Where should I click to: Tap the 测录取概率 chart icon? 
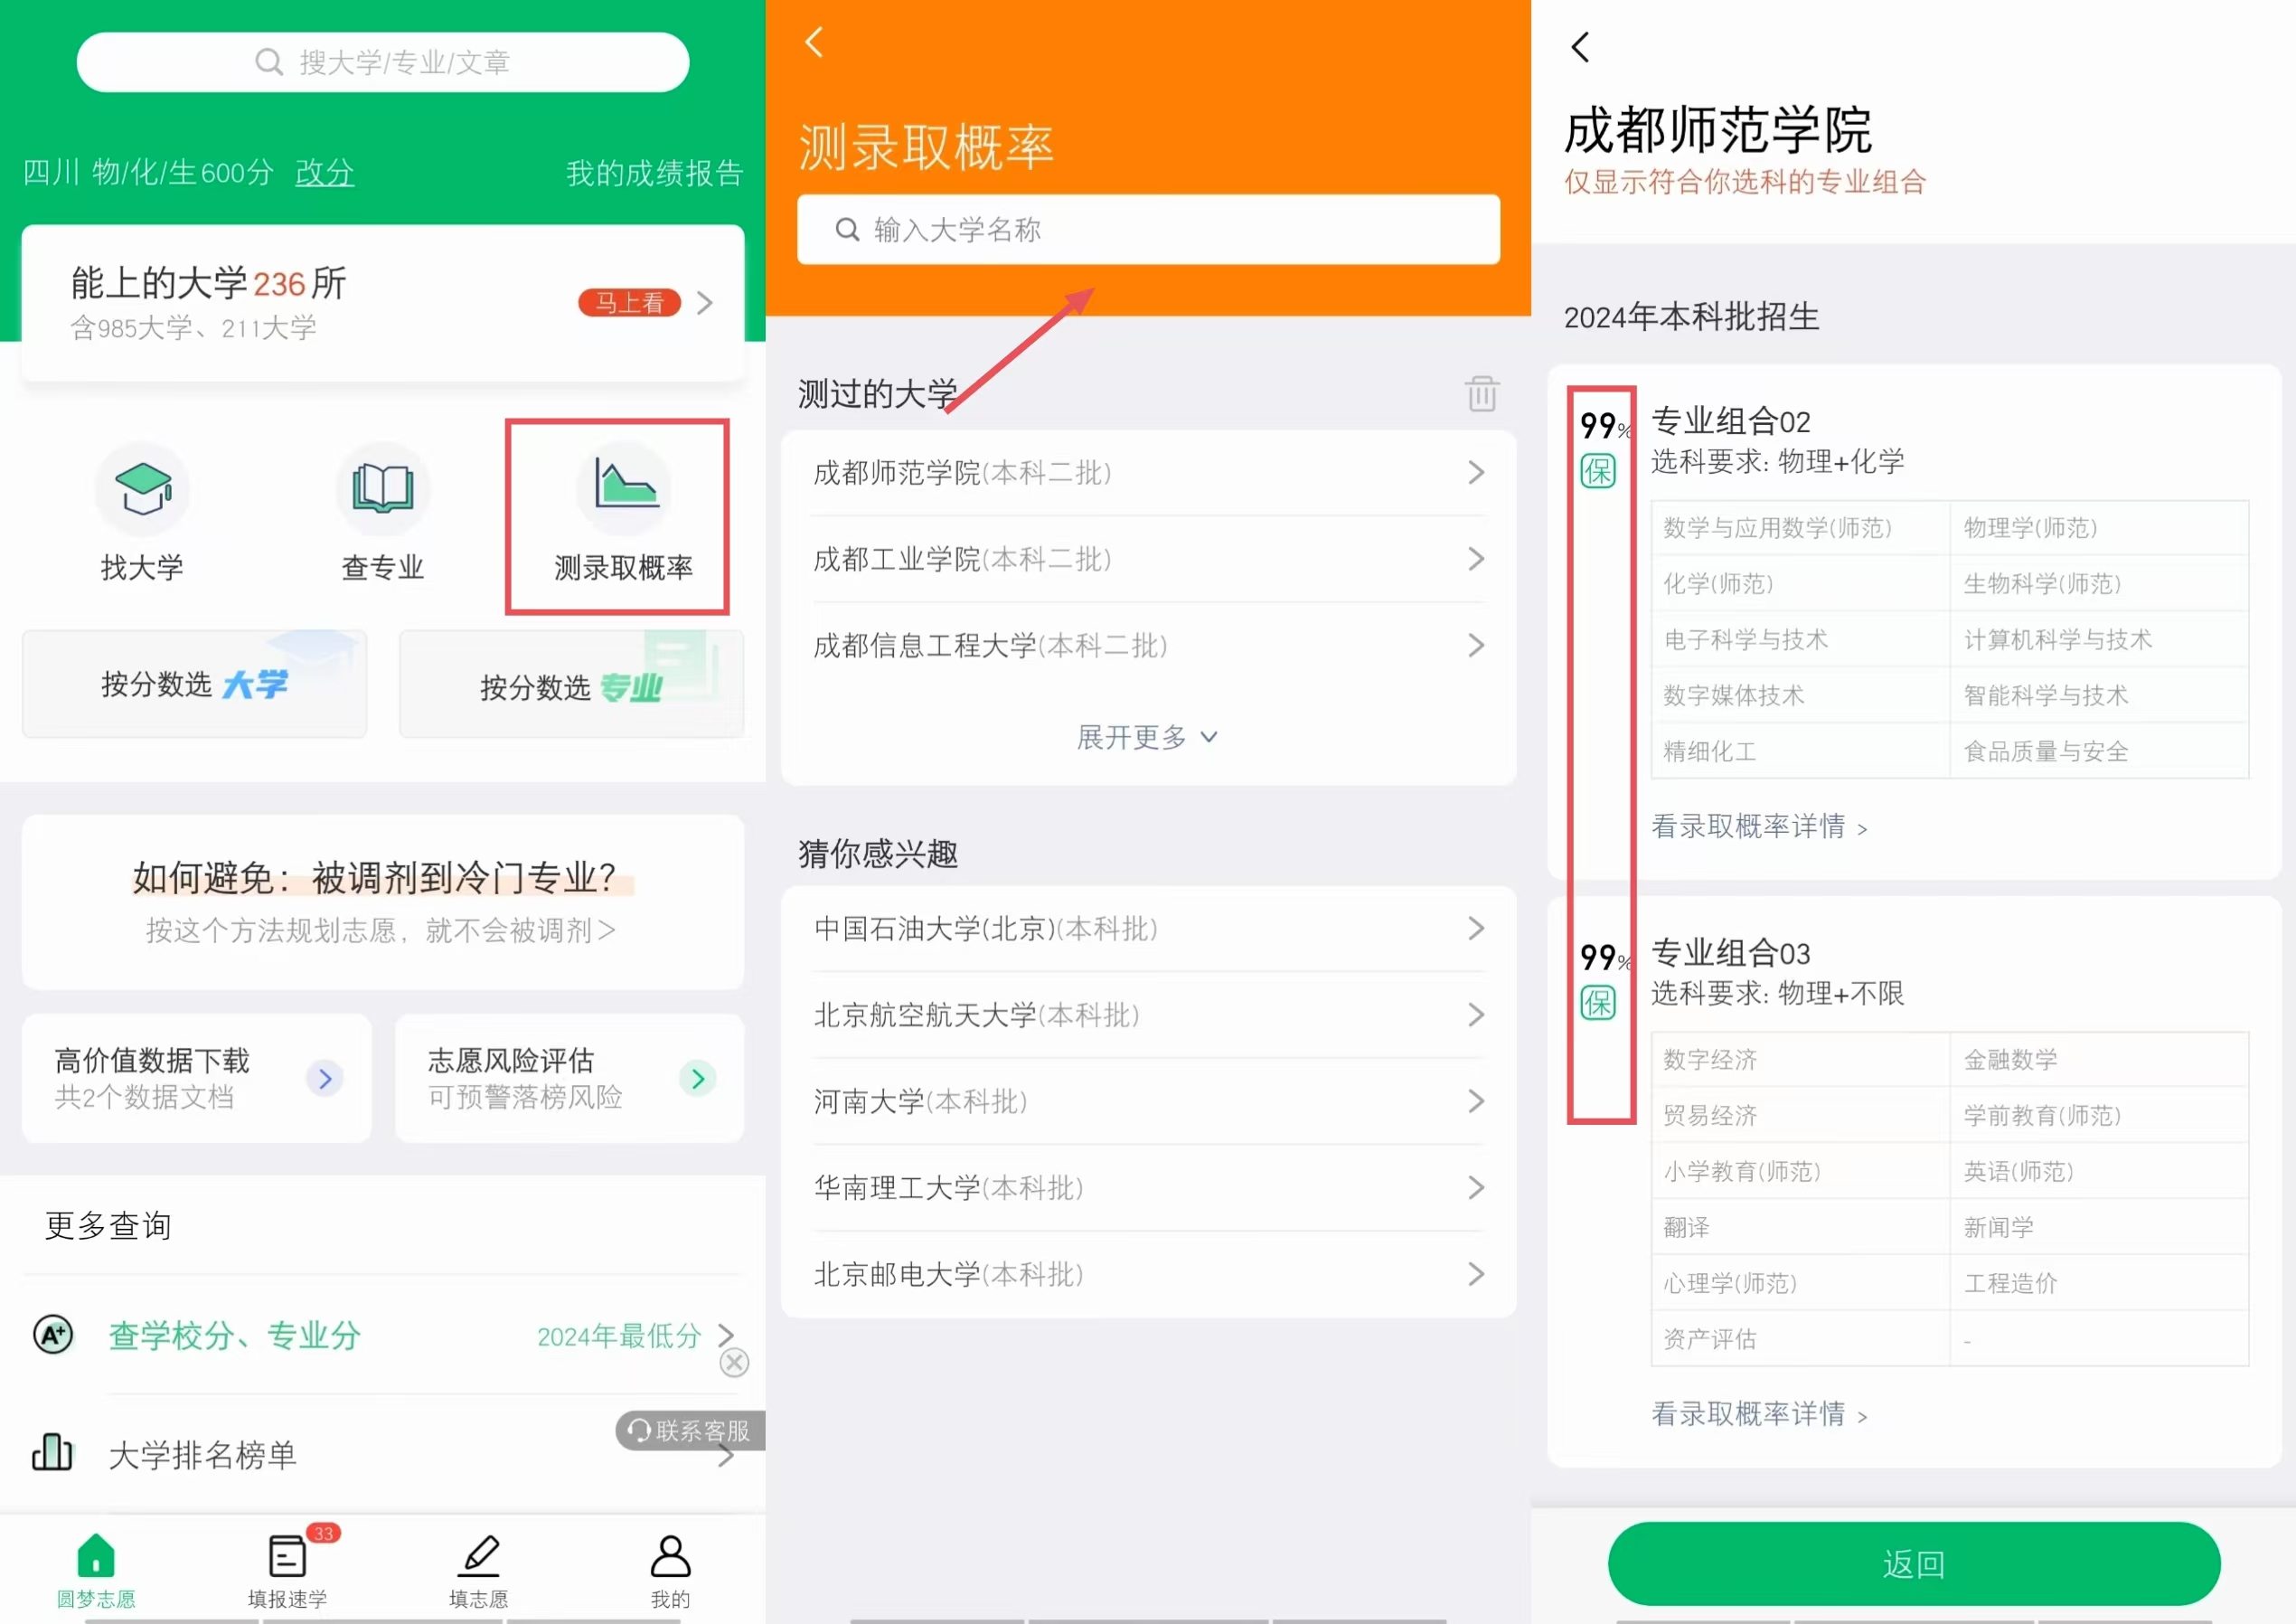pos(624,487)
